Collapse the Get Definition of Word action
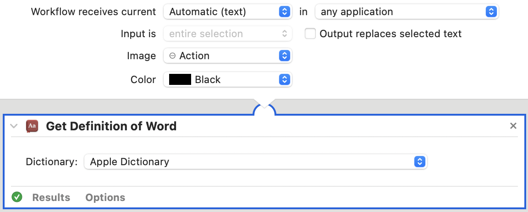 click(14, 126)
